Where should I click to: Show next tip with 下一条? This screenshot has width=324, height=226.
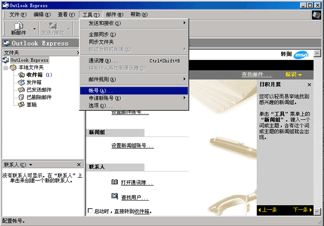[302, 210]
